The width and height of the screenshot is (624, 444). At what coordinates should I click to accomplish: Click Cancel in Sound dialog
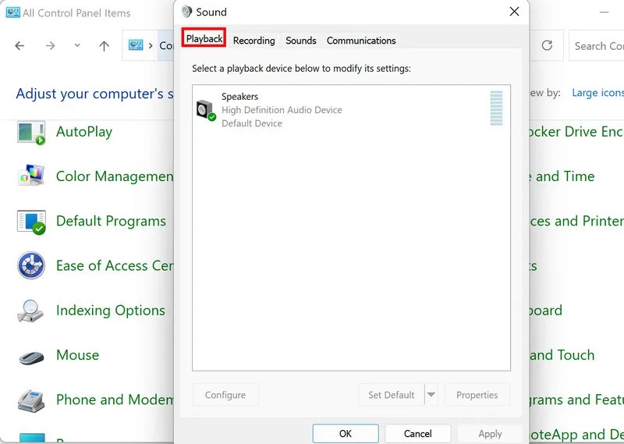click(x=417, y=434)
